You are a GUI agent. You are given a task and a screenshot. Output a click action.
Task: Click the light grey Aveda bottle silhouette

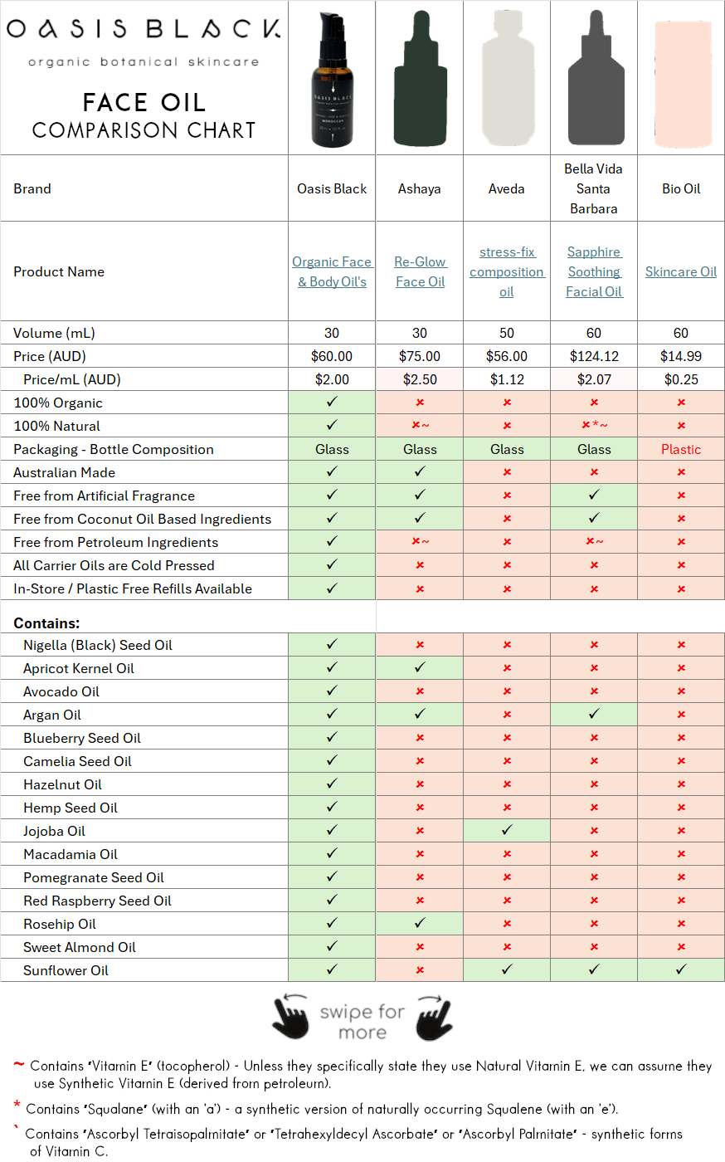point(507,79)
